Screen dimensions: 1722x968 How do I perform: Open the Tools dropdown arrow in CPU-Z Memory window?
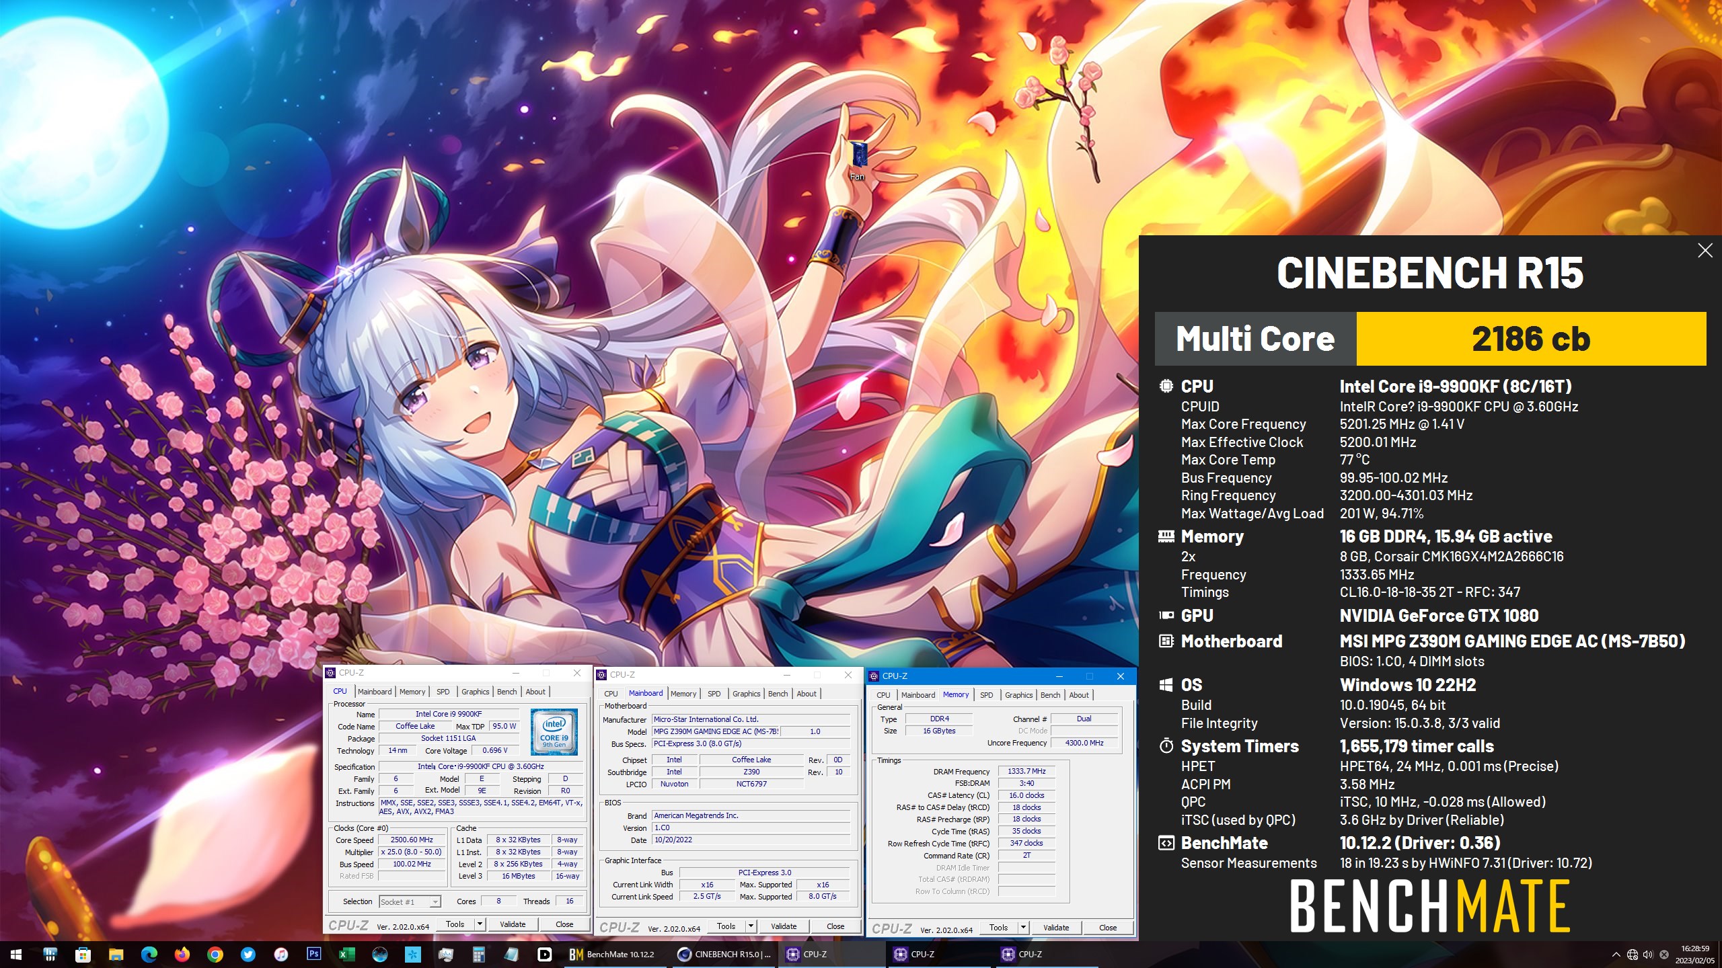click(x=1023, y=928)
